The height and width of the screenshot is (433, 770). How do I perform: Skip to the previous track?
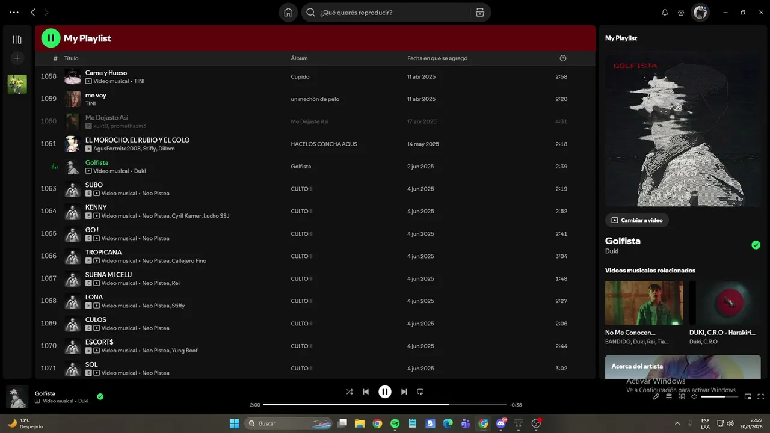click(366, 392)
